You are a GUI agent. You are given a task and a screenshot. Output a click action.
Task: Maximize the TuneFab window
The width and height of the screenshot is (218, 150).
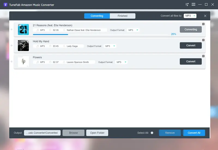point(206,5)
